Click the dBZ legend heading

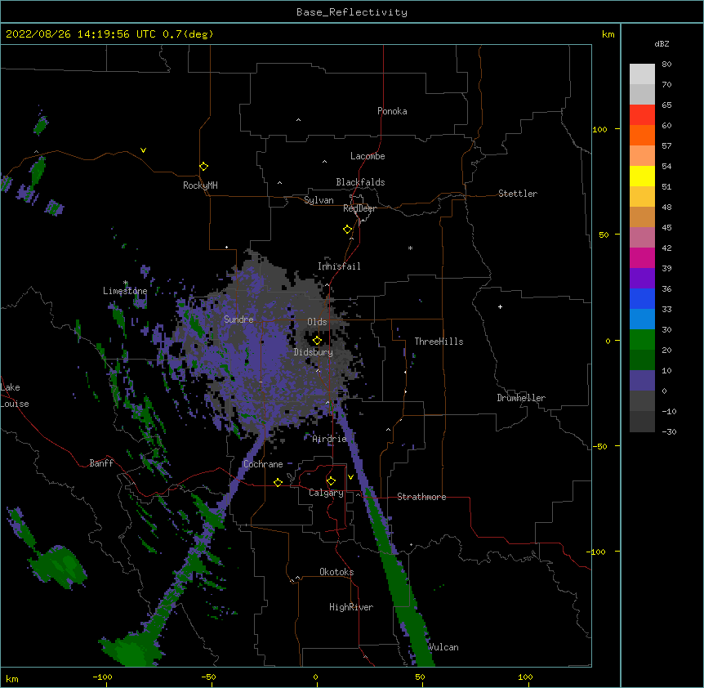point(662,43)
